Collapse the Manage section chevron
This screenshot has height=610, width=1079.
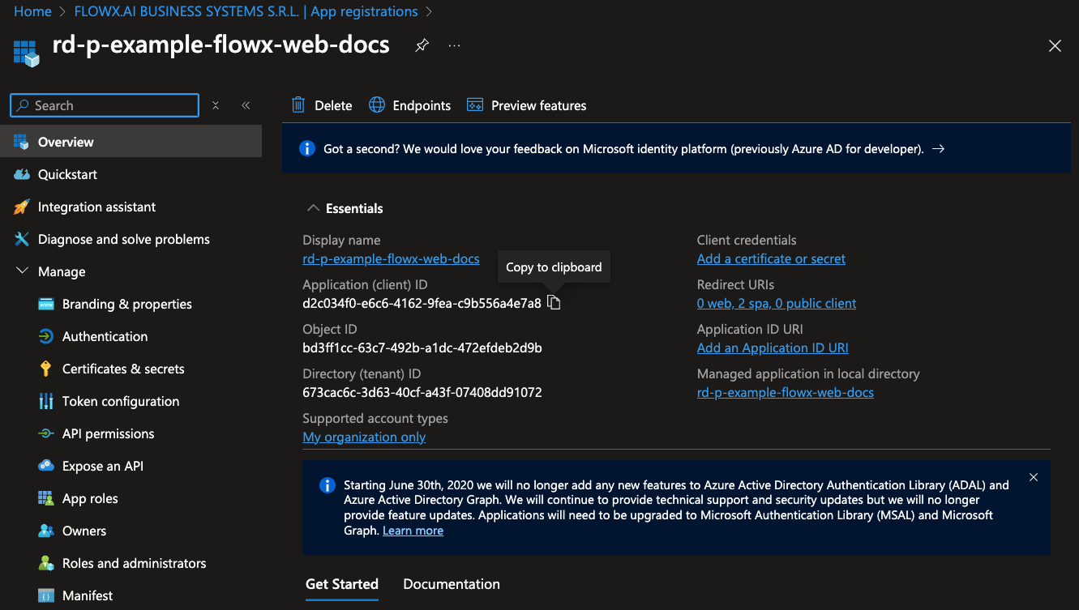point(22,271)
